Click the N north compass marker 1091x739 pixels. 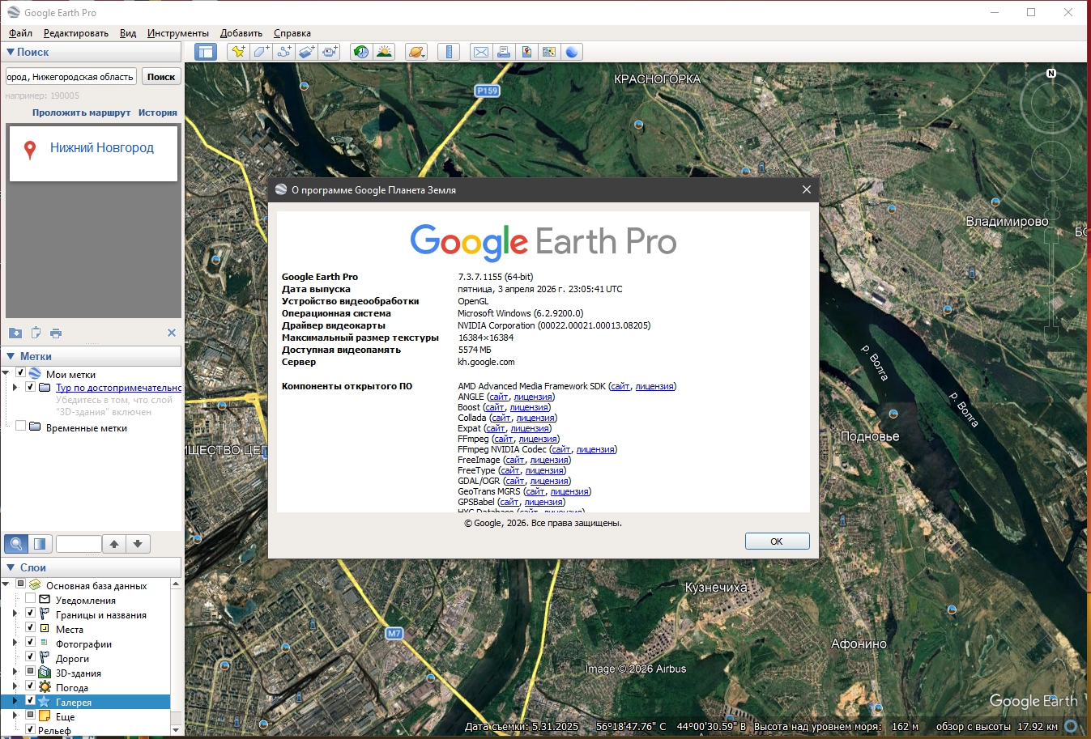pyautogui.click(x=1051, y=73)
